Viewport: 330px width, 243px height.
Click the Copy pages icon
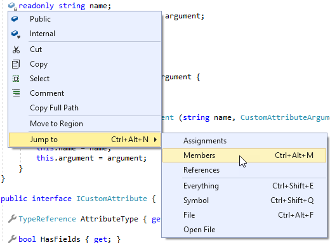tap(16, 64)
